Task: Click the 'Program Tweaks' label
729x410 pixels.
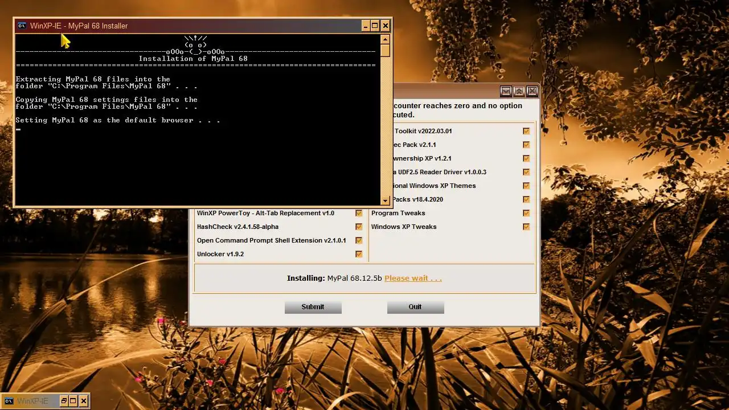Action: click(398, 213)
